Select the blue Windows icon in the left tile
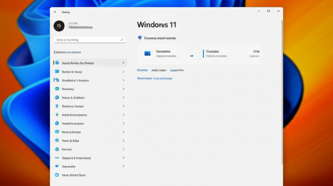The width and height of the screenshot is (333, 186). tap(147, 54)
